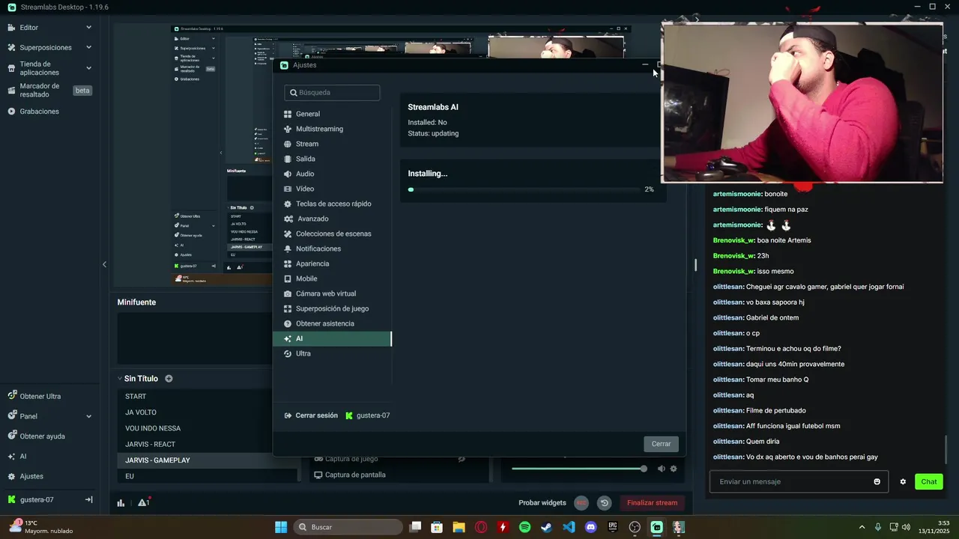The image size is (959, 539).
Task: Select the AI settings tab
Action: pyautogui.click(x=332, y=338)
